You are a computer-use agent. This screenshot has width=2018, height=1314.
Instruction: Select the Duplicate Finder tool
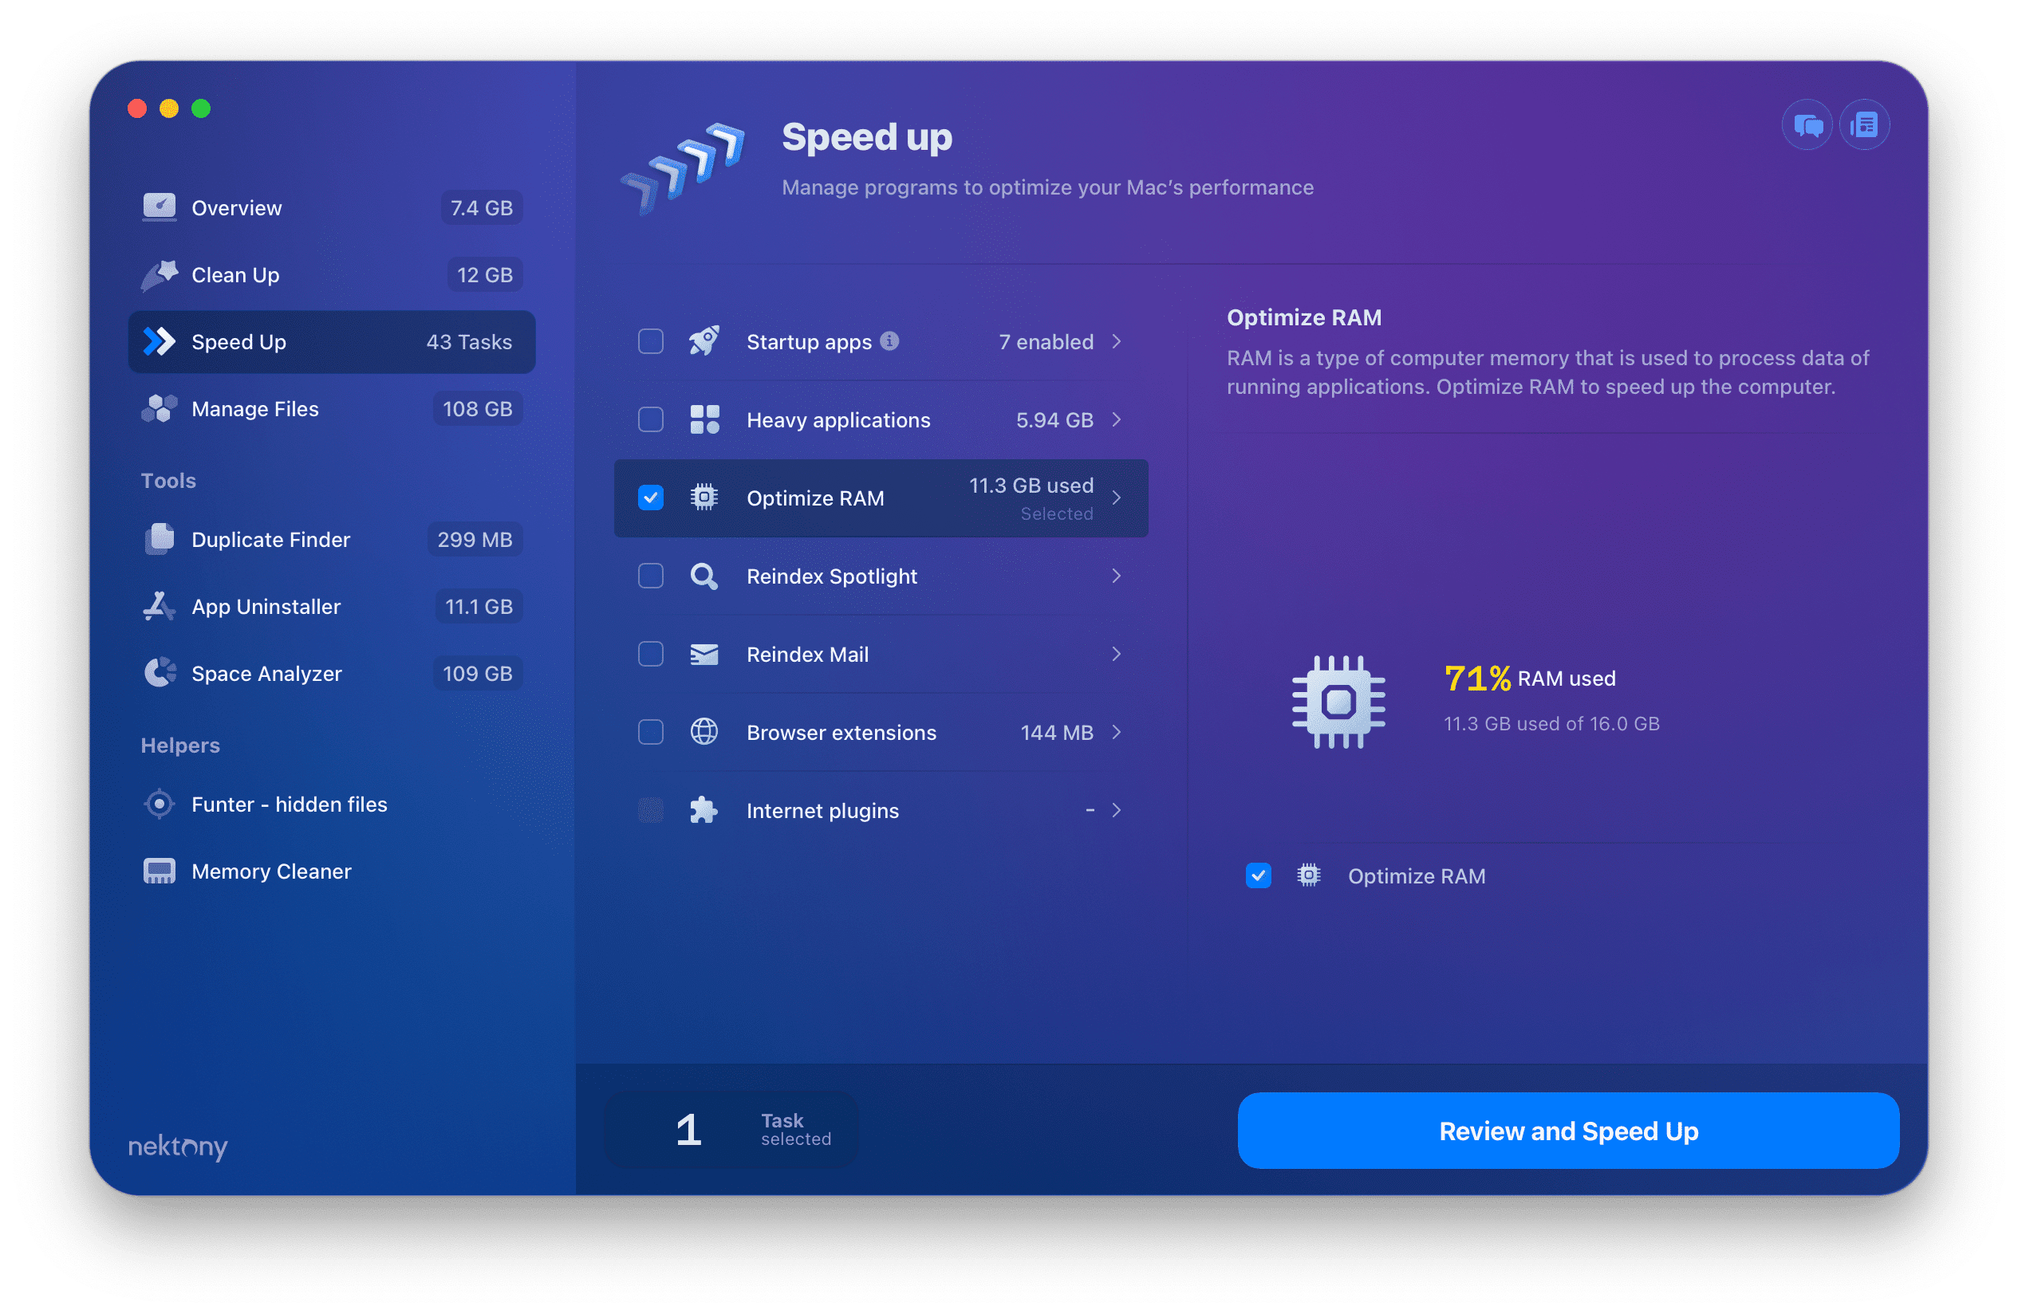(x=274, y=537)
